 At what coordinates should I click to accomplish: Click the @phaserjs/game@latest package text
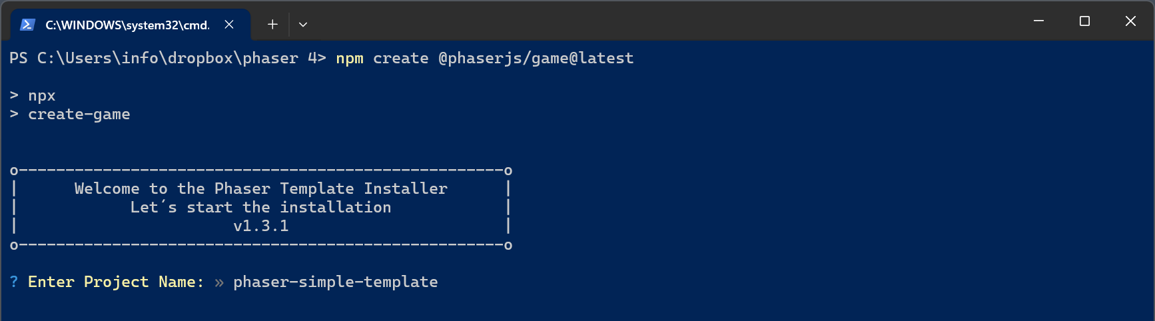click(536, 59)
